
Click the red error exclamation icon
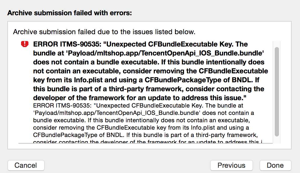click(25, 44)
